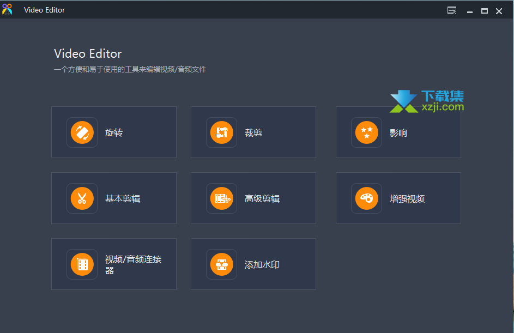Open the advanced clip filmstrip icon
The image size is (514, 333).
(222, 198)
